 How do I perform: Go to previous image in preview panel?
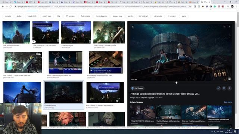224,27
